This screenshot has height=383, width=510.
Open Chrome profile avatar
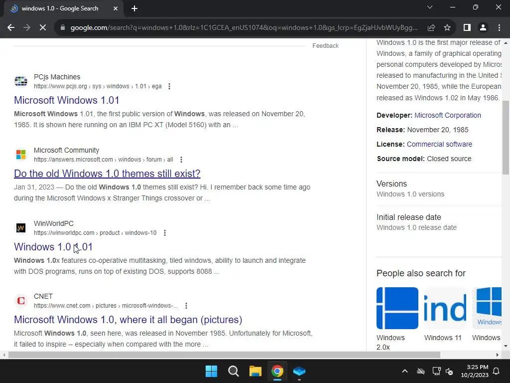tap(483, 28)
